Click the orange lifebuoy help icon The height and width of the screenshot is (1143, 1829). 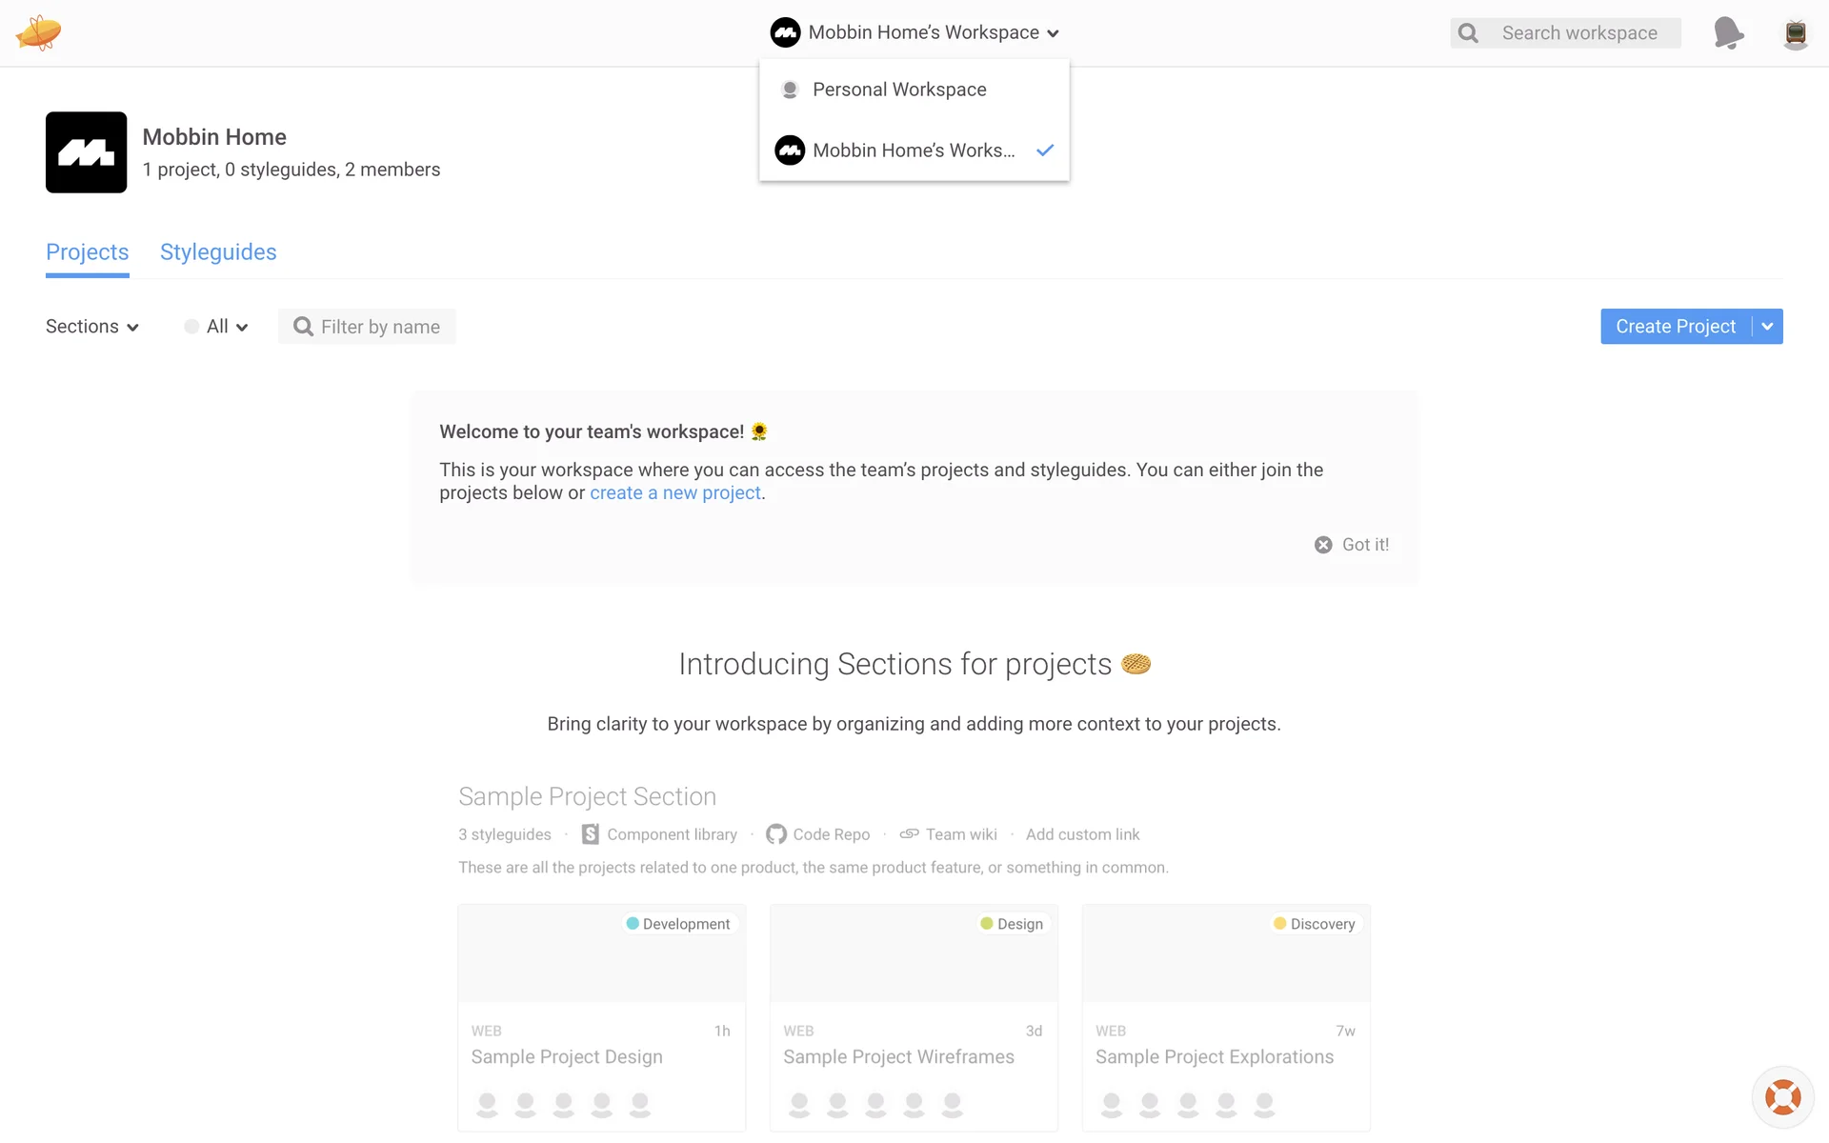pyautogui.click(x=1782, y=1096)
